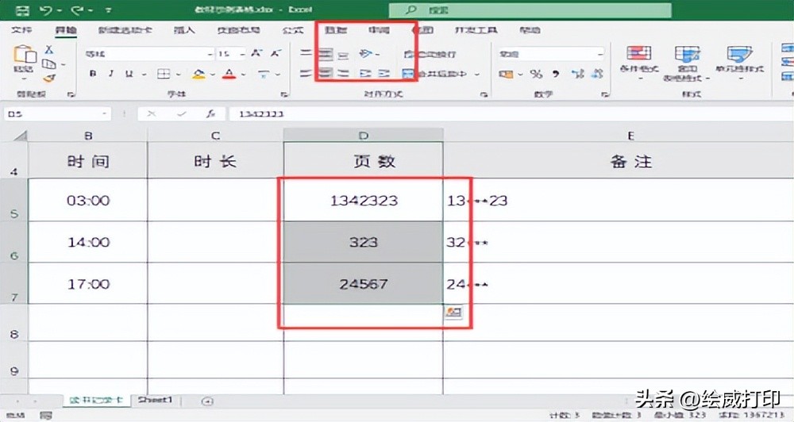Click the Copy icon
This screenshot has height=422, width=794.
tap(49, 64)
